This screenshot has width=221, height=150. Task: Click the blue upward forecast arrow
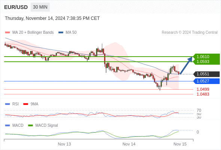(186, 65)
